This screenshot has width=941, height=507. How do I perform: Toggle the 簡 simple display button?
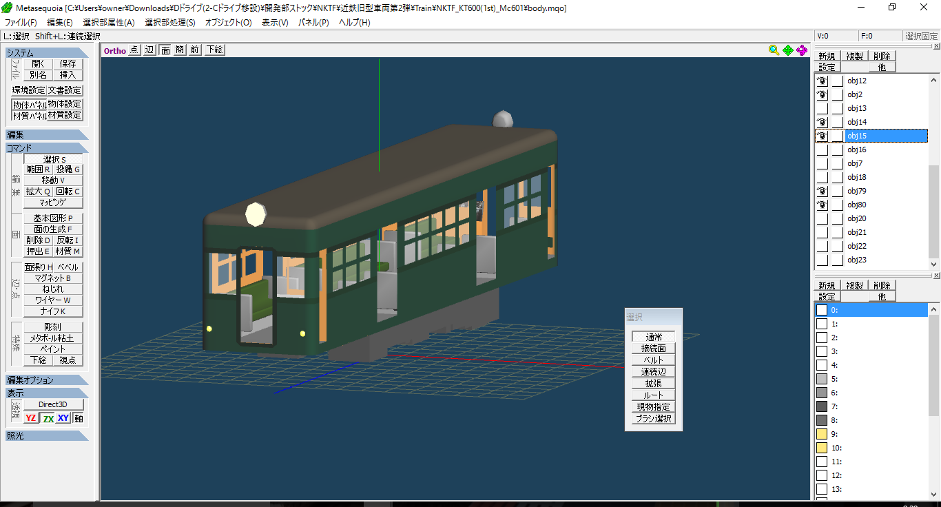coord(180,50)
